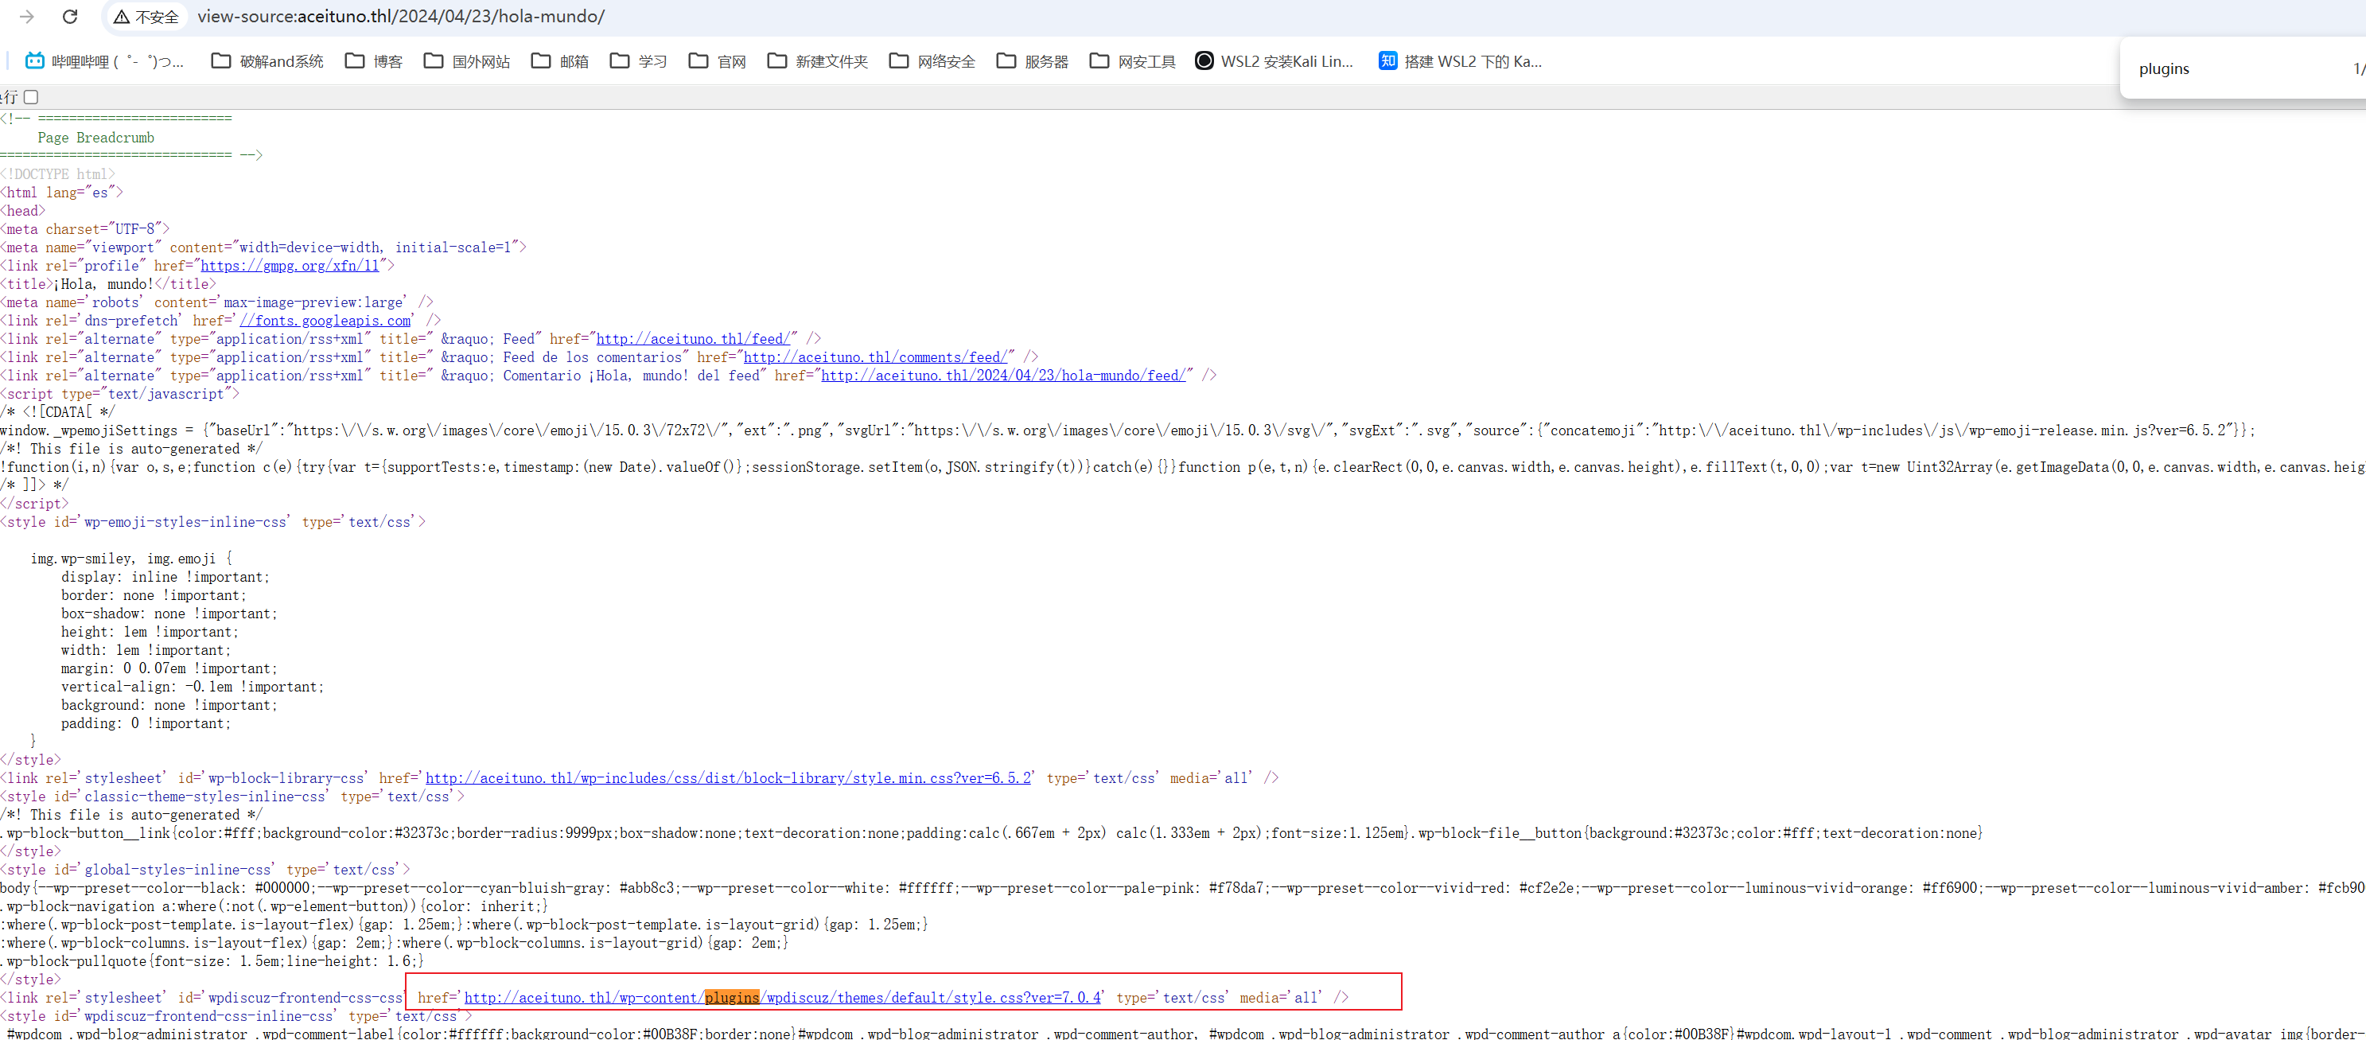Image resolution: width=2366 pixels, height=1040 pixels.
Task: Click the meta charset="UTF-8" line
Action: tap(84, 228)
